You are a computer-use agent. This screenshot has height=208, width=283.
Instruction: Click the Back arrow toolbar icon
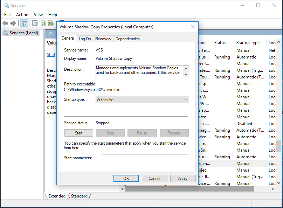tap(5, 23)
